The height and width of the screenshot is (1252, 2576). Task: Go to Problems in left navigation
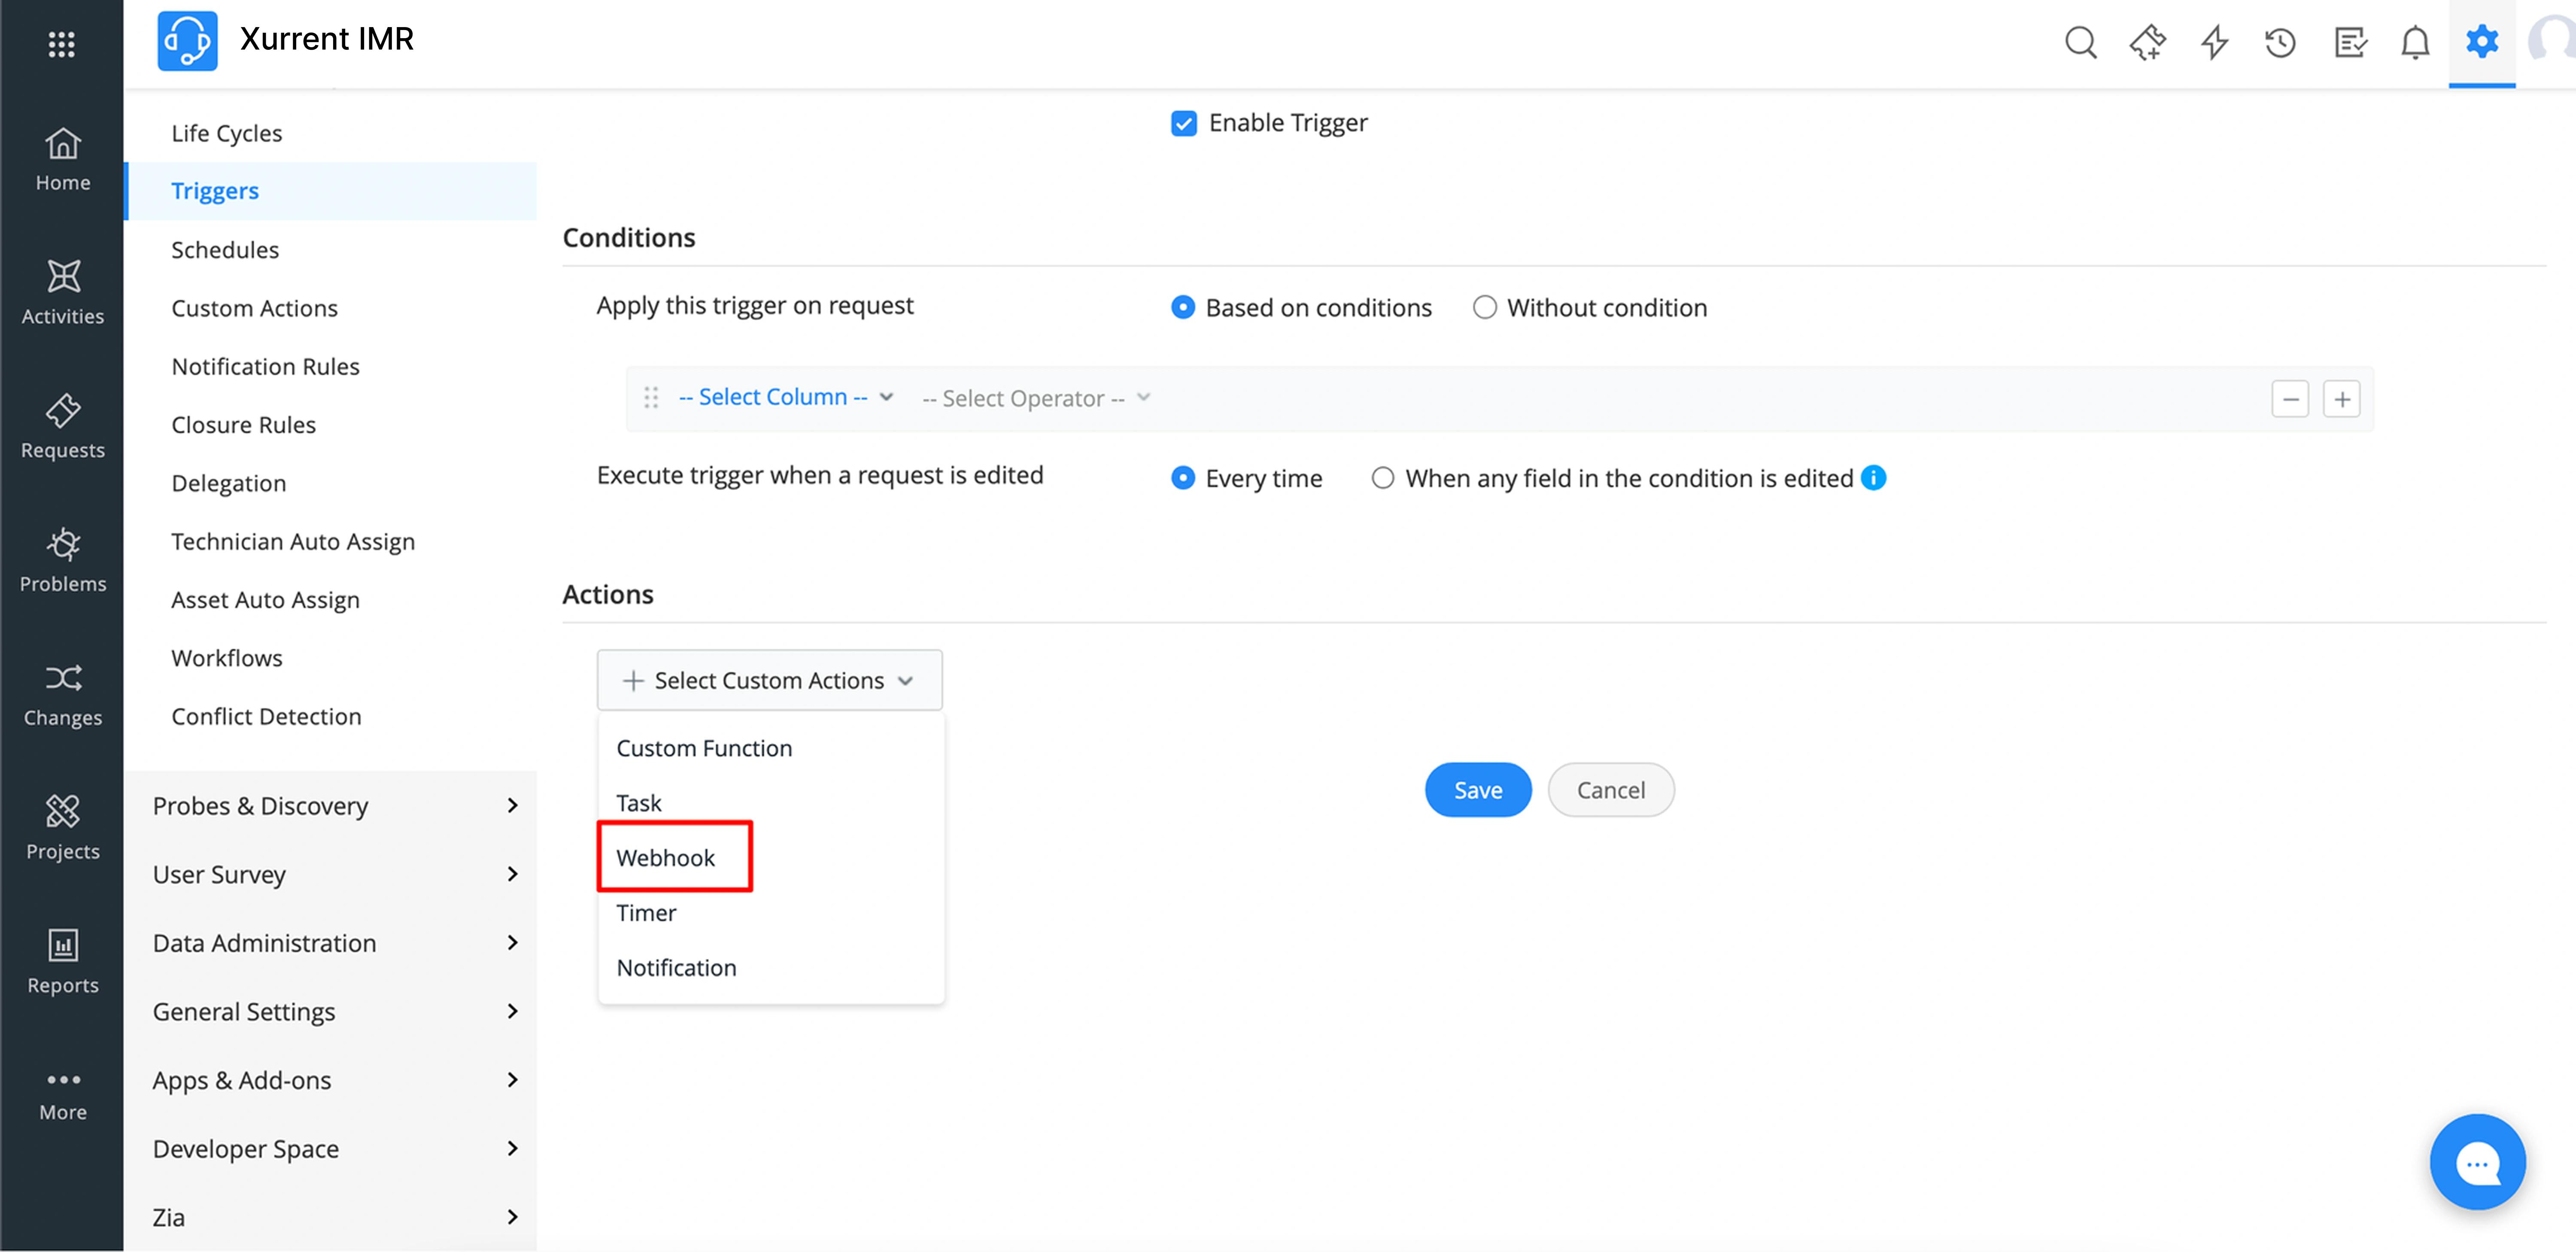tap(62, 560)
